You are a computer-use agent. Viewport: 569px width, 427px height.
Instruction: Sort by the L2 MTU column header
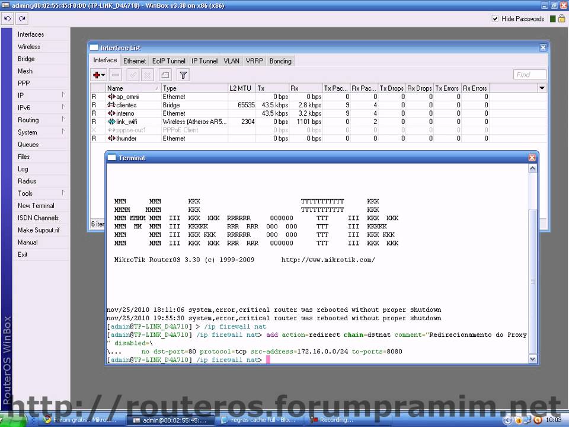(x=242, y=88)
